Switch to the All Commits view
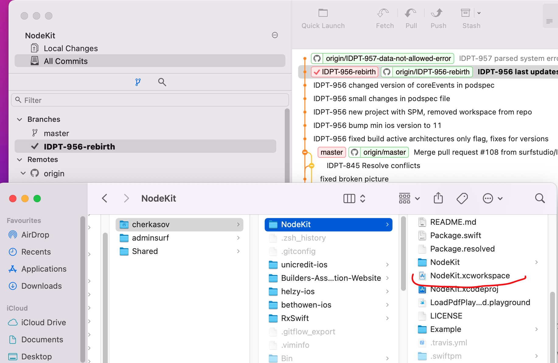The width and height of the screenshot is (558, 363). [66, 61]
